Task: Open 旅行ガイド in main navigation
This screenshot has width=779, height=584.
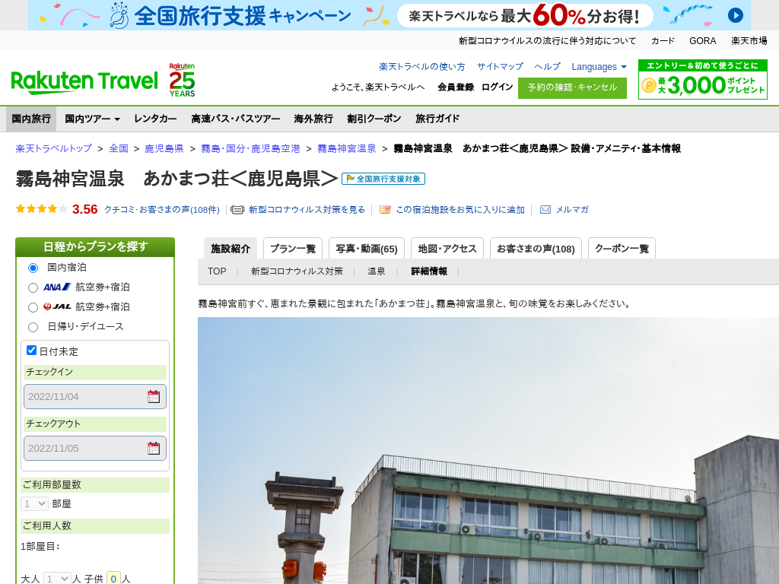Action: (x=437, y=119)
